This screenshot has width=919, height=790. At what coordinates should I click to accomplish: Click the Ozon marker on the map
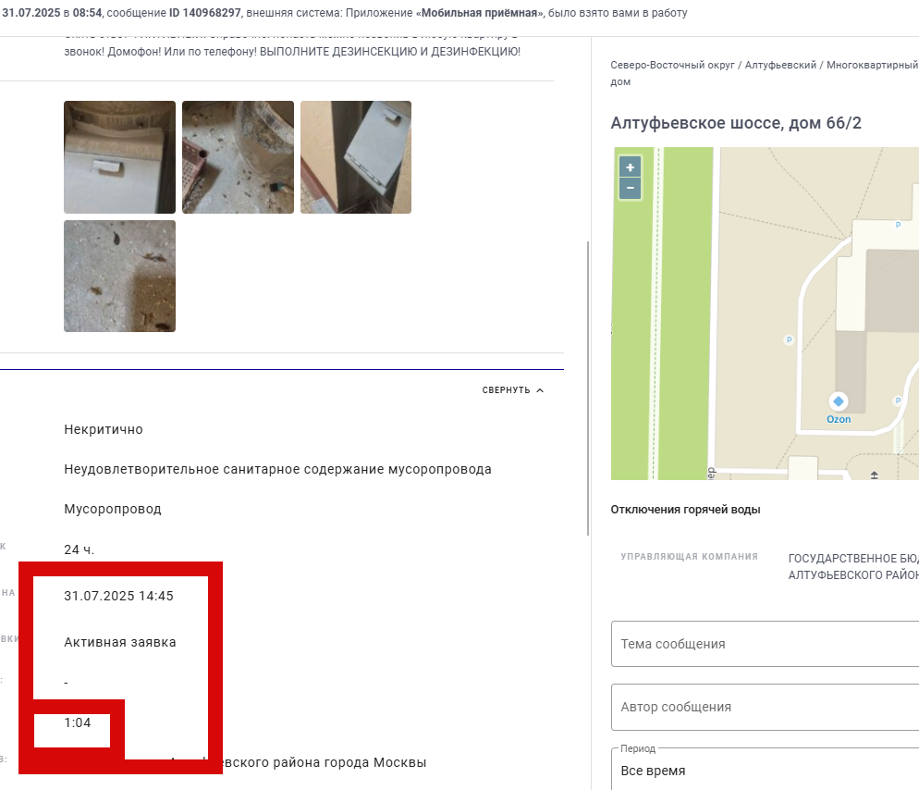coord(839,401)
